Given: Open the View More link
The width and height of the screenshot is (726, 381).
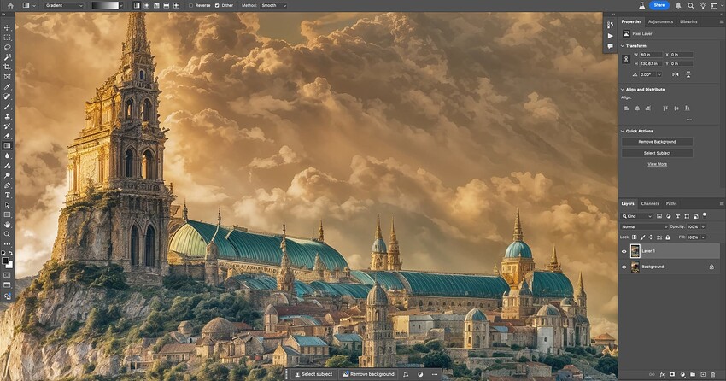Looking at the screenshot, I should pos(657,164).
